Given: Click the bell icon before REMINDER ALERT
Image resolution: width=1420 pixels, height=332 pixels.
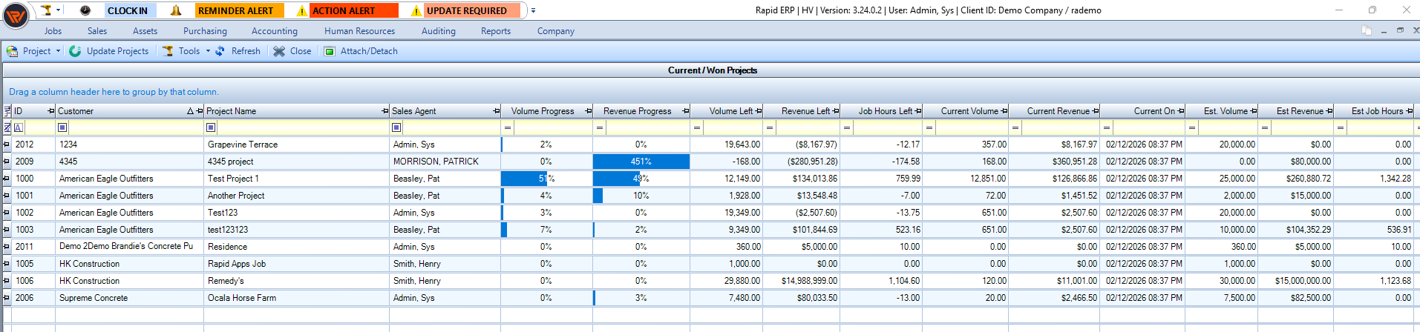Looking at the screenshot, I should coord(176,10).
